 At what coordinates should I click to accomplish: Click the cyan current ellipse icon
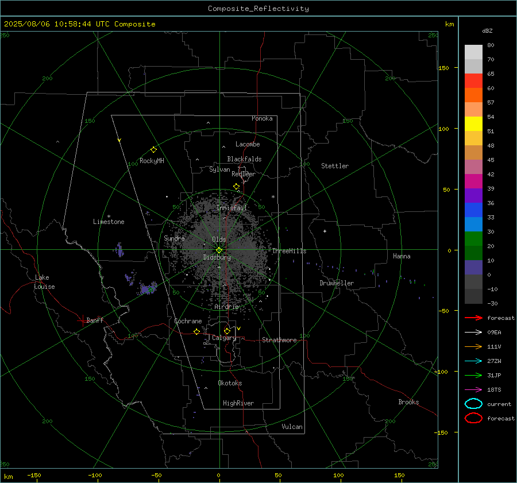473,404
